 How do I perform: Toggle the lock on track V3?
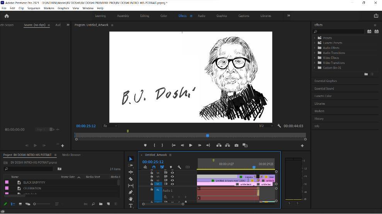[151, 177]
